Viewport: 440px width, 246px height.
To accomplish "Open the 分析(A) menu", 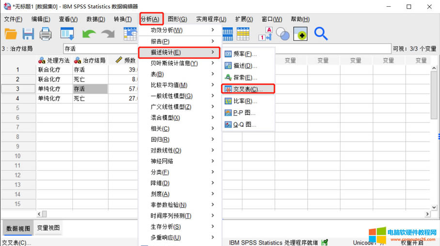I will (x=150, y=19).
